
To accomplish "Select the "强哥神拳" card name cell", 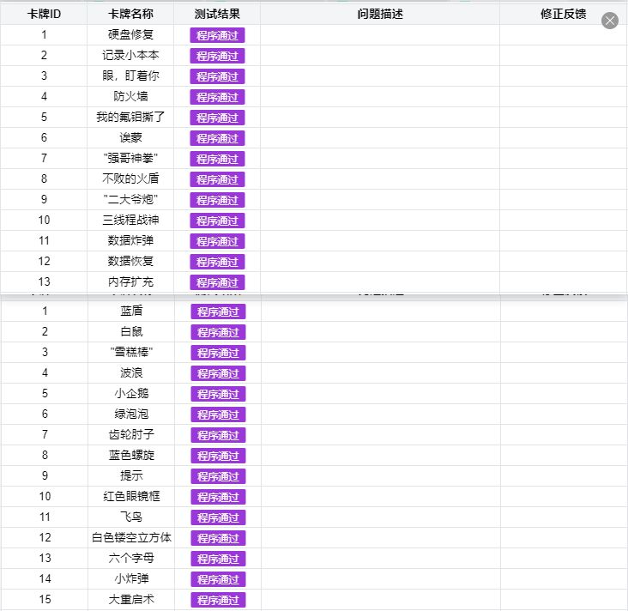I will (x=130, y=158).
